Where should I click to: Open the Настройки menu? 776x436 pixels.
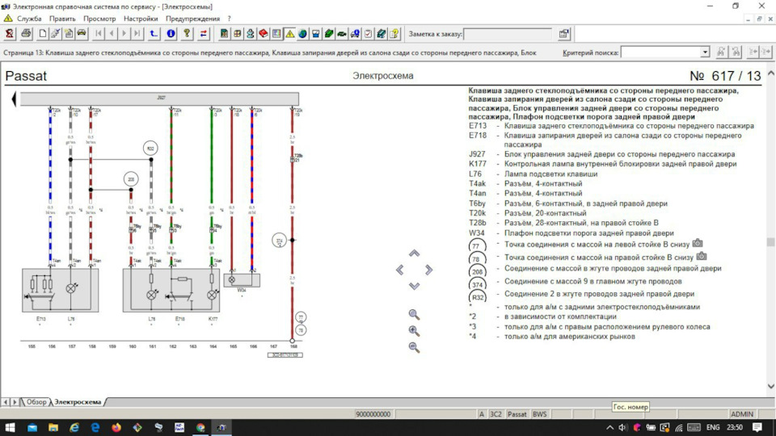[141, 19]
